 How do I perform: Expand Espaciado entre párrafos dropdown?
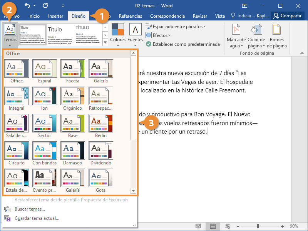point(176,27)
